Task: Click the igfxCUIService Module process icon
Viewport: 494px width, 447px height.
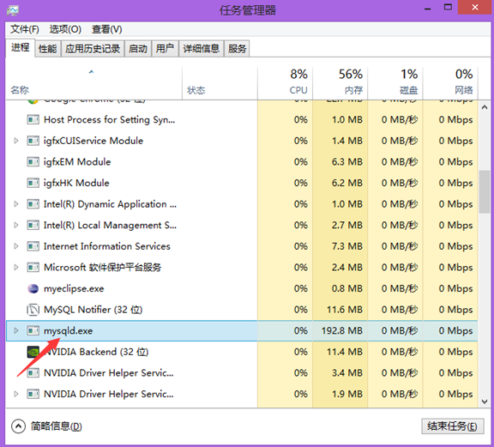Action: pos(33,141)
